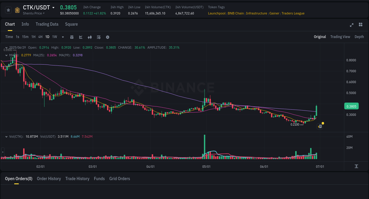This screenshot has width=369, height=199.
Task: Click the green 0.3805 price label
Action: [351, 106]
